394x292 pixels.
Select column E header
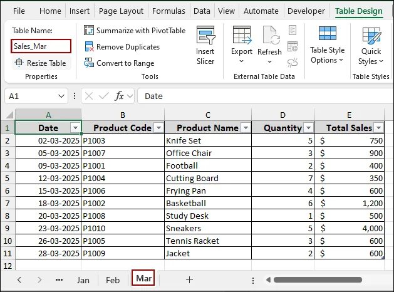point(349,115)
